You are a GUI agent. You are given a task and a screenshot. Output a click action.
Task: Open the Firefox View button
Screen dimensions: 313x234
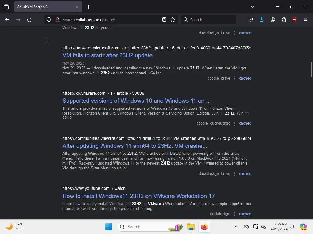(x=6, y=7)
